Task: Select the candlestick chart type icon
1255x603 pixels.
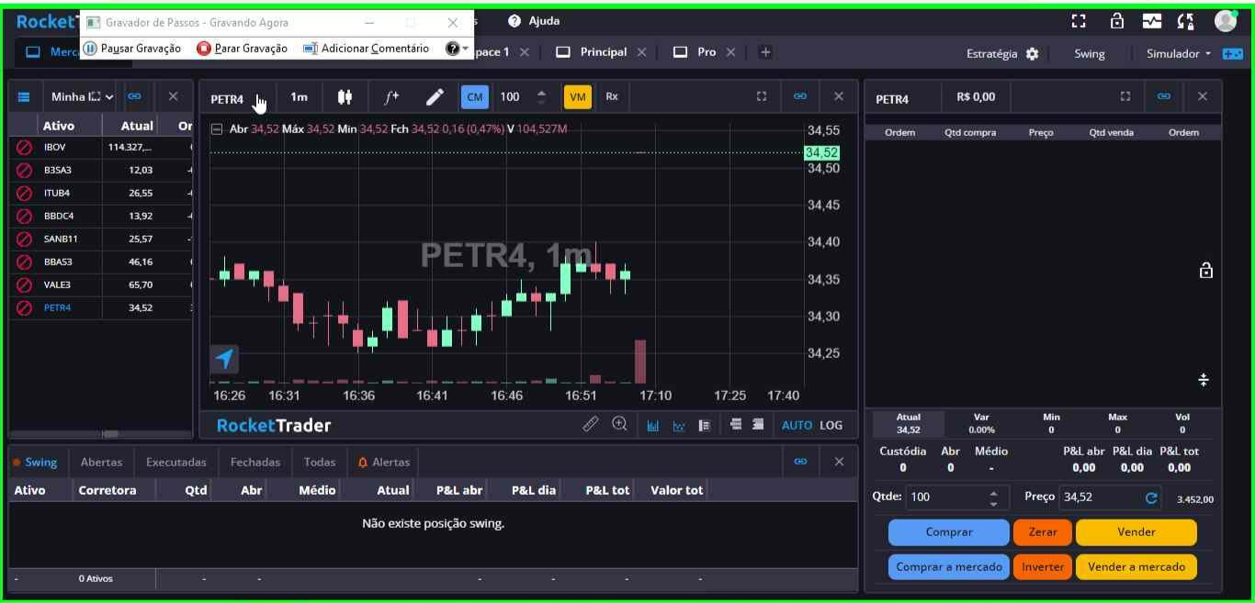Action: [345, 96]
